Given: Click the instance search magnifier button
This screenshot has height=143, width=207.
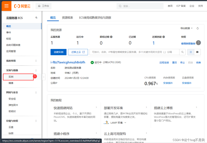Looking at the screenshot, I should pos(182,52).
